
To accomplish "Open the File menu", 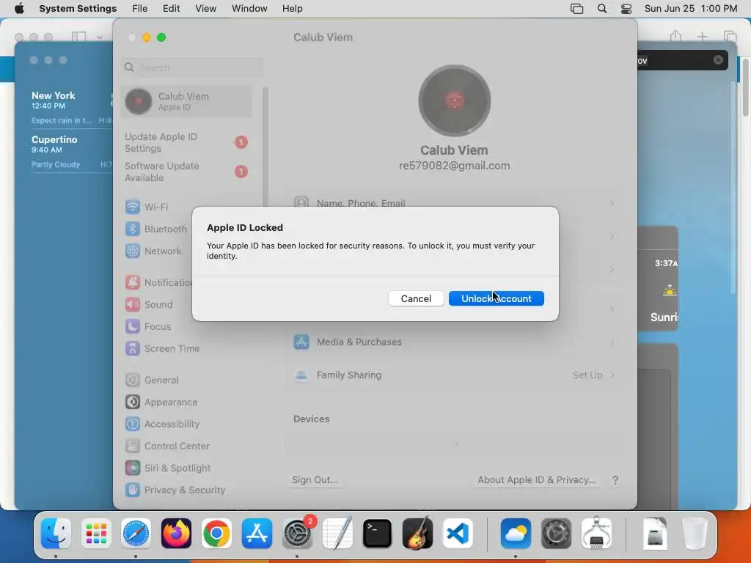I will tap(140, 9).
